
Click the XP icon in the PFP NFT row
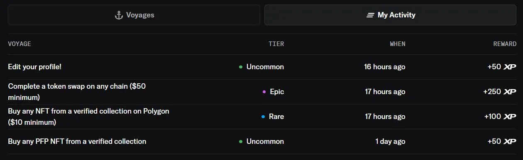tap(510, 141)
